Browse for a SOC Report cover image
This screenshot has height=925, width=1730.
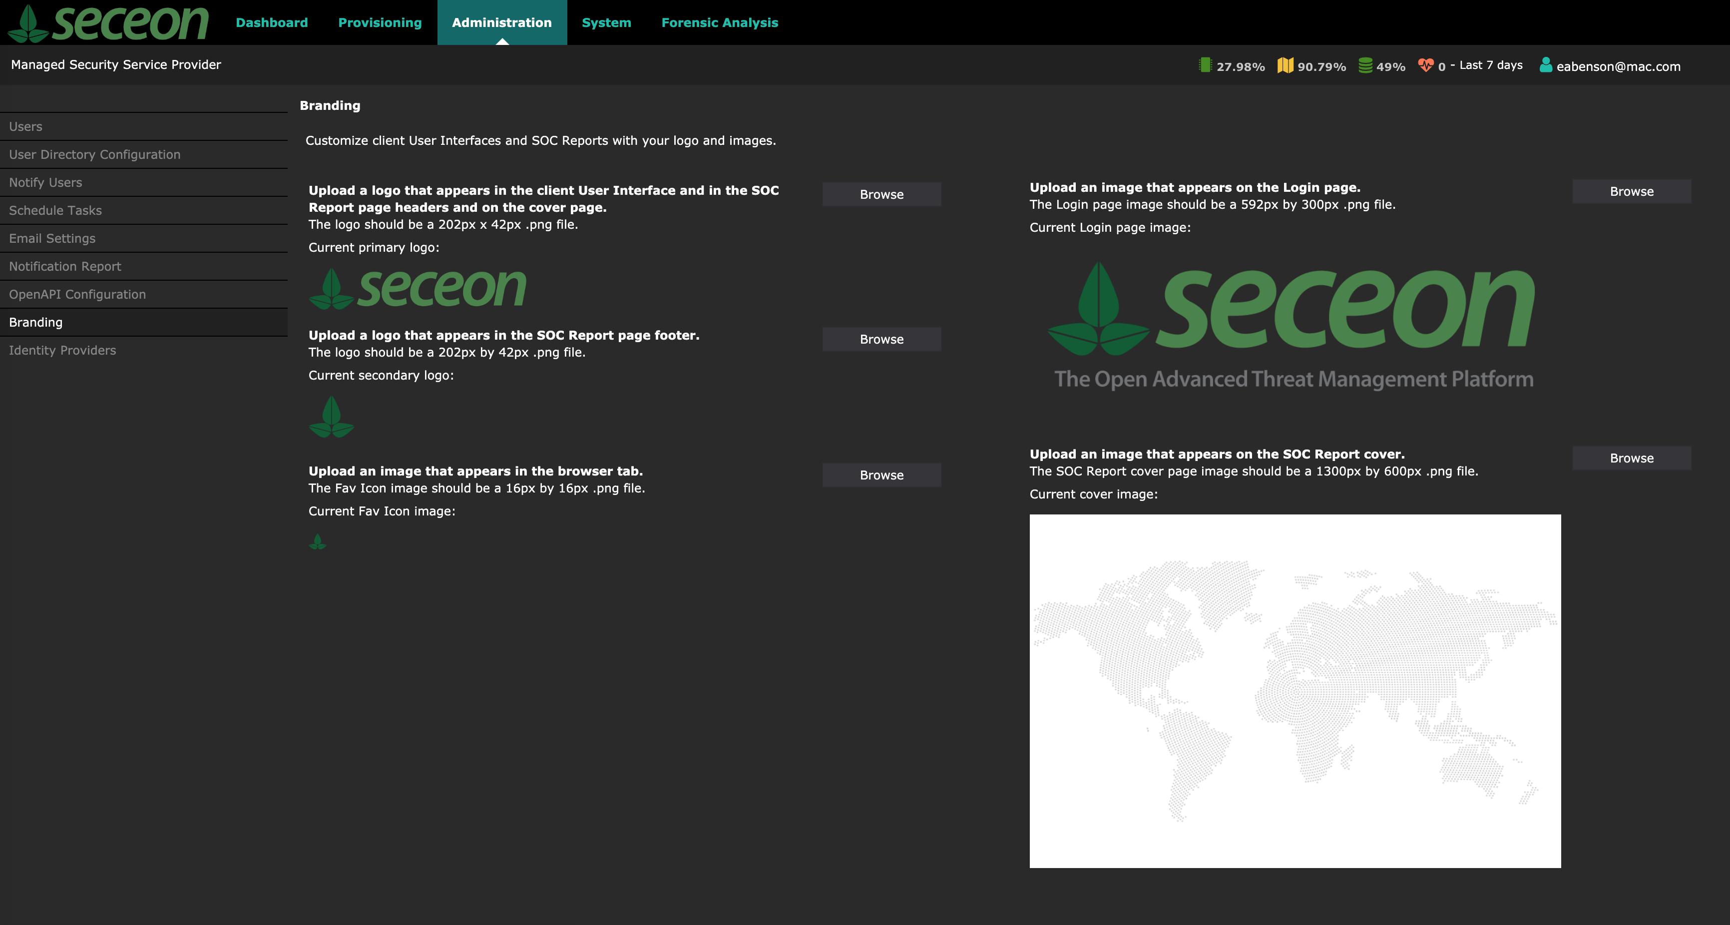click(x=1631, y=458)
